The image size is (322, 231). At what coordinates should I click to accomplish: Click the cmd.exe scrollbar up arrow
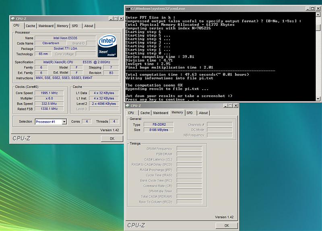pyautogui.click(x=318, y=14)
